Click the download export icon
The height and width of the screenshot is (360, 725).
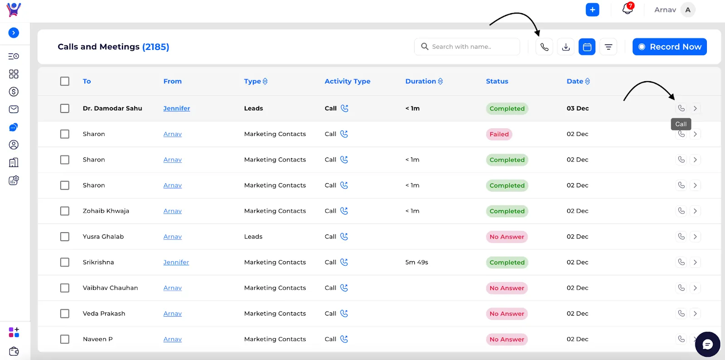click(566, 47)
